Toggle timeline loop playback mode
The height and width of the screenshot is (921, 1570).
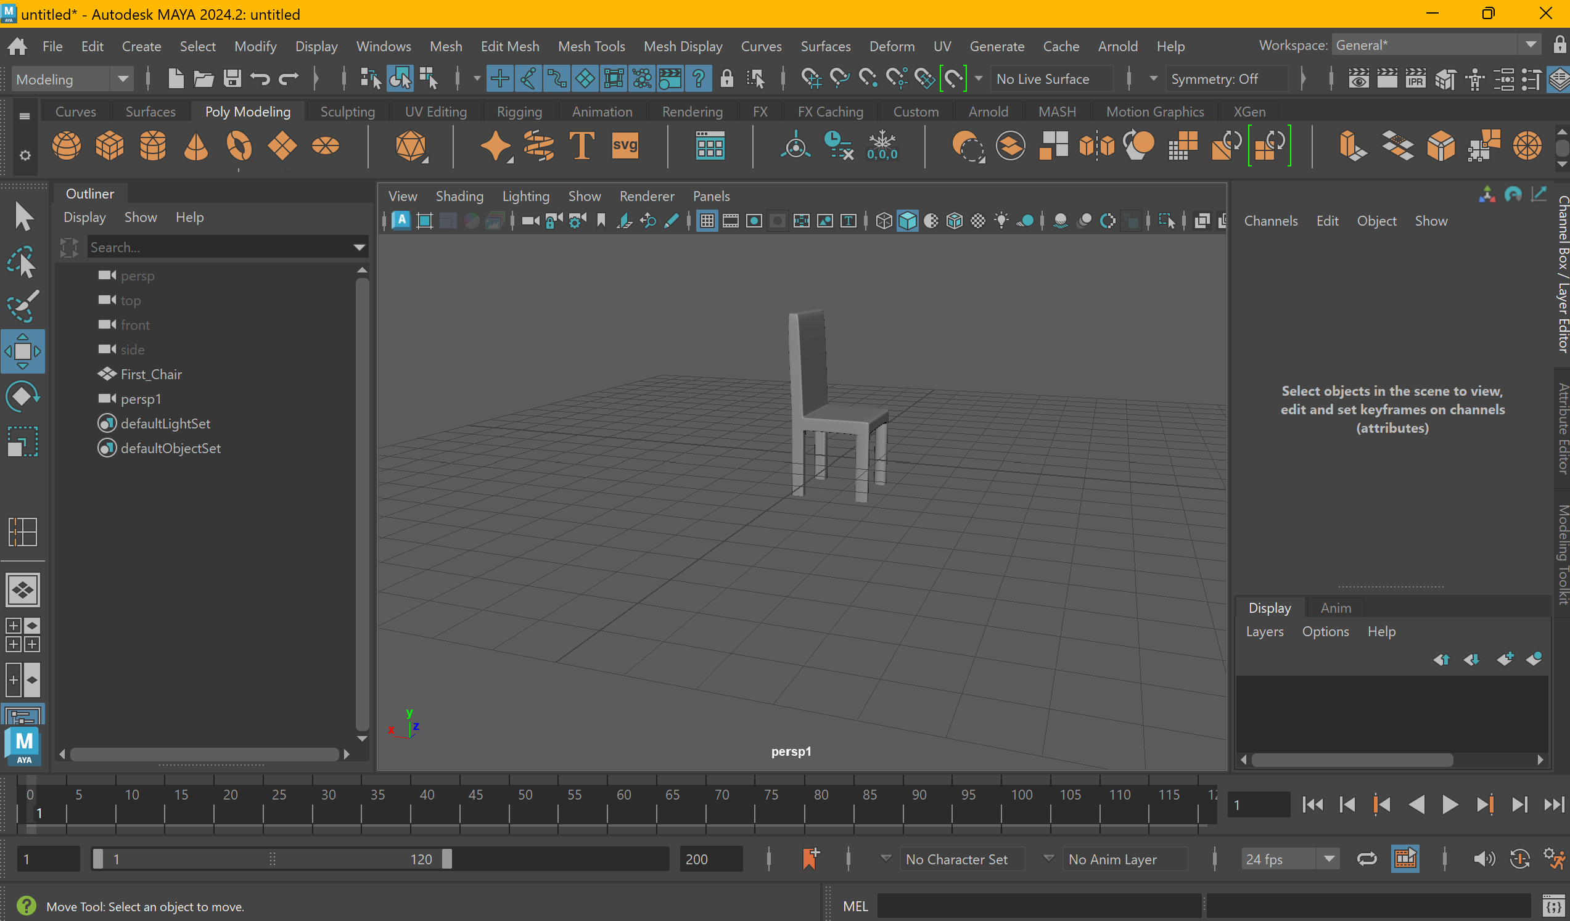[1367, 859]
